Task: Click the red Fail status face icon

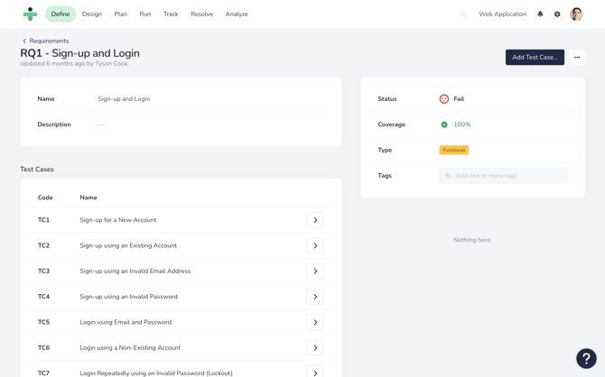Action: point(444,99)
